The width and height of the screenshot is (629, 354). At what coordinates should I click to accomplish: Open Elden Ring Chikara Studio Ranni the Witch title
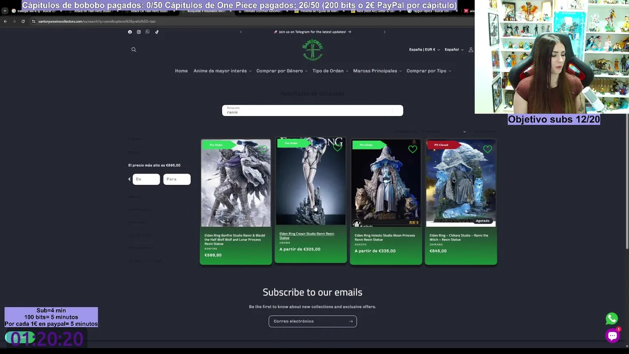[459, 237]
